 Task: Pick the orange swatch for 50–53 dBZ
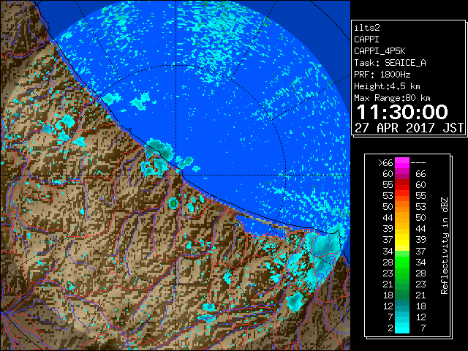(402, 207)
